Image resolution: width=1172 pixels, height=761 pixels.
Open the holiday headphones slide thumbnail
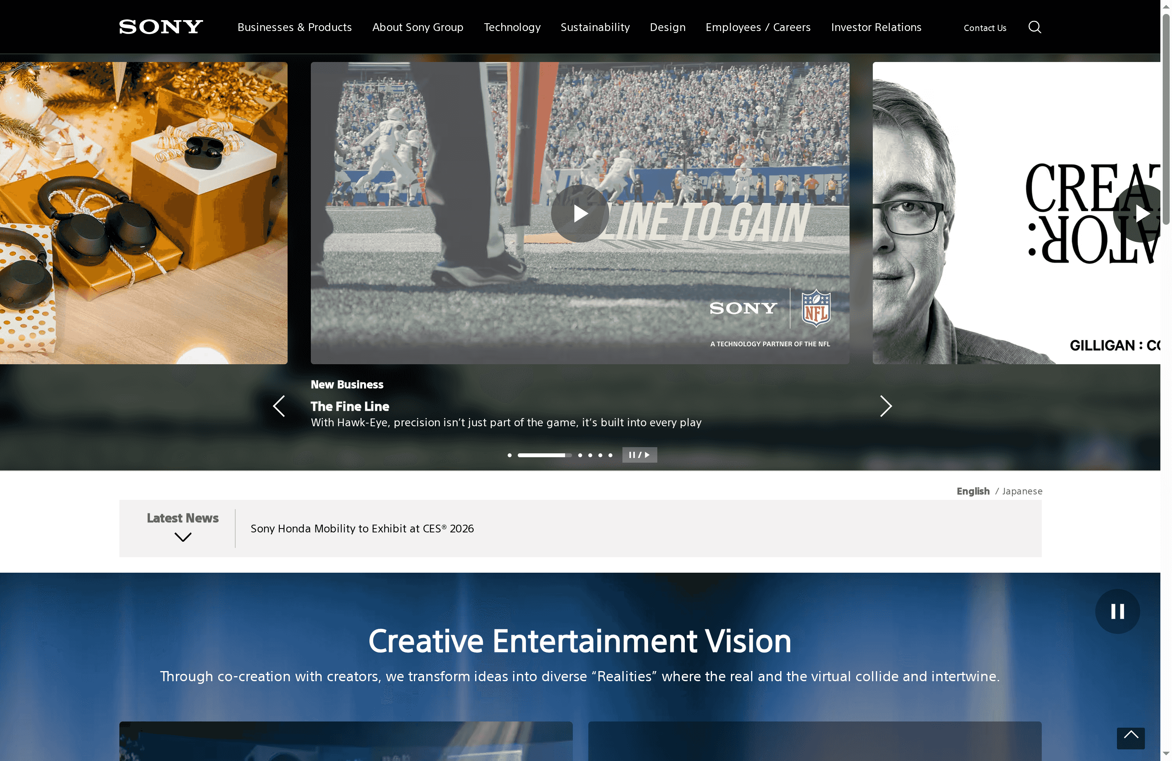coord(143,213)
